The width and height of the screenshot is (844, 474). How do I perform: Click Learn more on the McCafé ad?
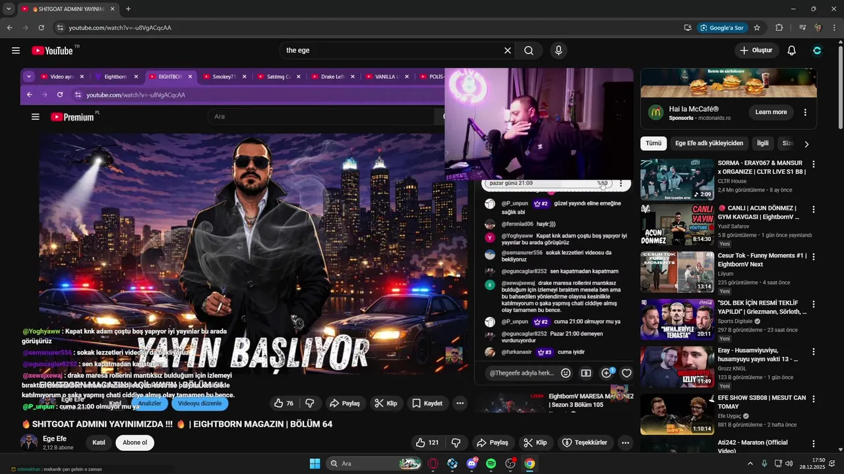tap(771, 112)
